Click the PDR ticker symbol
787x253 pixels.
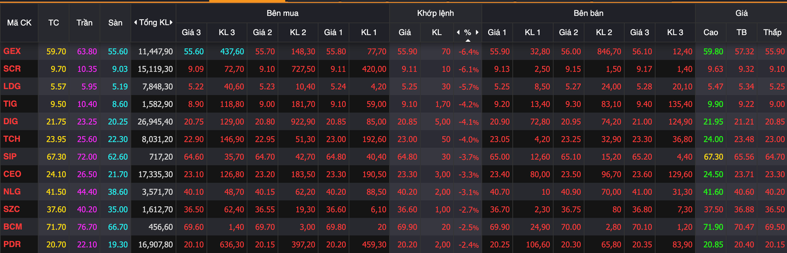tap(12, 244)
